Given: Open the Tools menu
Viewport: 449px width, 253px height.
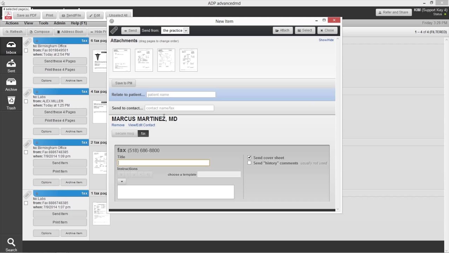Looking at the screenshot, I should click(43, 23).
